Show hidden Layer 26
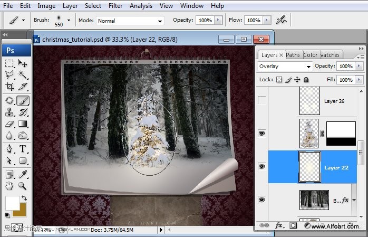The width and height of the screenshot is (368, 237). coord(262,100)
